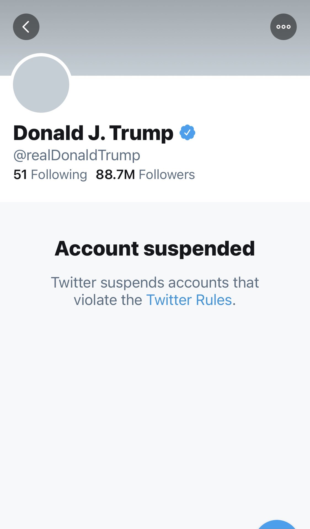The height and width of the screenshot is (529, 310).
Task: Tap the 88.7M followers count number
Action: [115, 175]
